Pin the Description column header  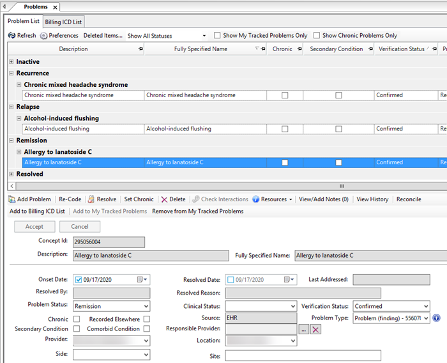[140, 49]
